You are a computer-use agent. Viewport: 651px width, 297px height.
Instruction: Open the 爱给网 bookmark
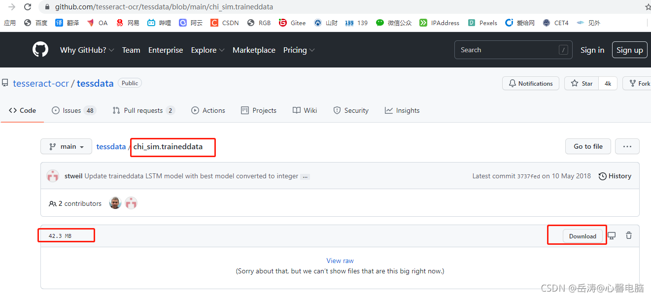520,23
